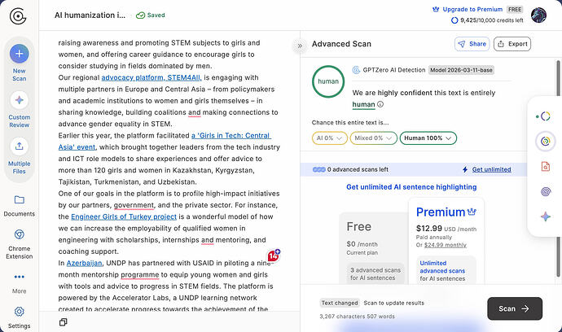Expand the AI 0% dropdown
The width and height of the screenshot is (562, 332).
click(x=329, y=138)
